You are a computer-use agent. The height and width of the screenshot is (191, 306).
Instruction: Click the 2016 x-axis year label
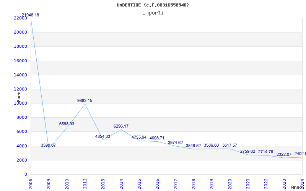(157, 184)
